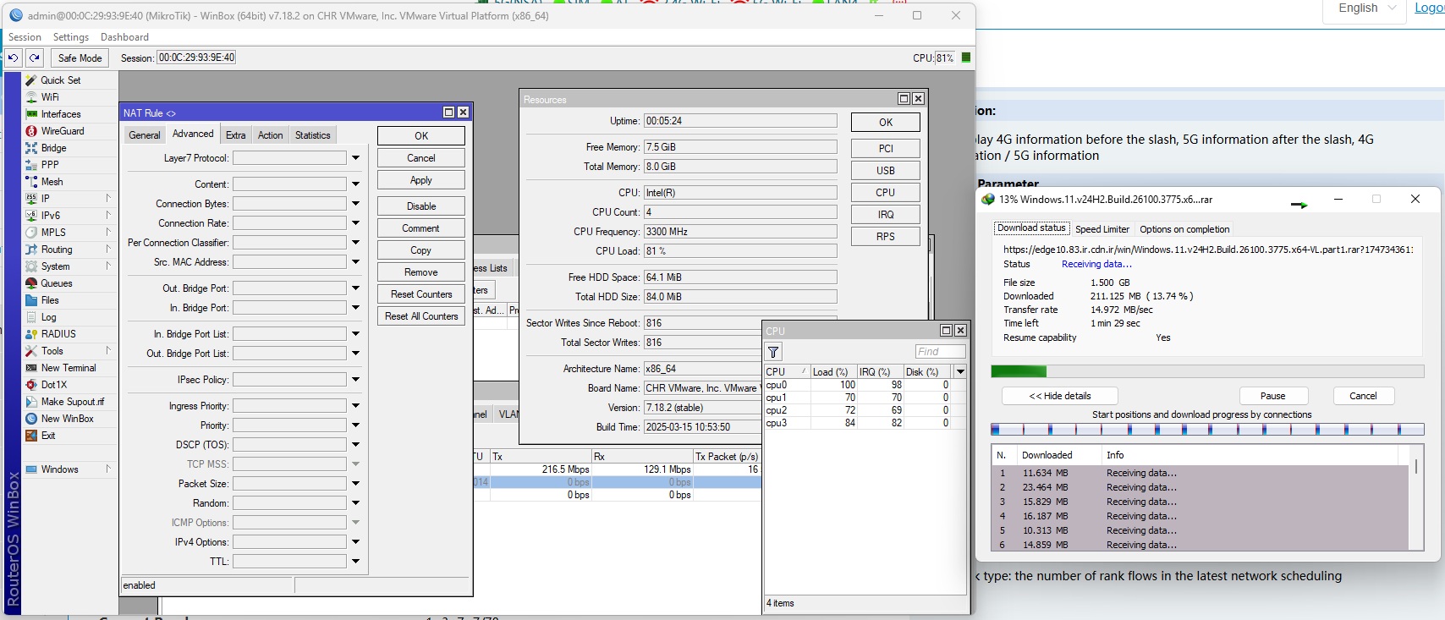The image size is (1445, 620).
Task: Expand the Content field arrow
Action: tap(355, 184)
